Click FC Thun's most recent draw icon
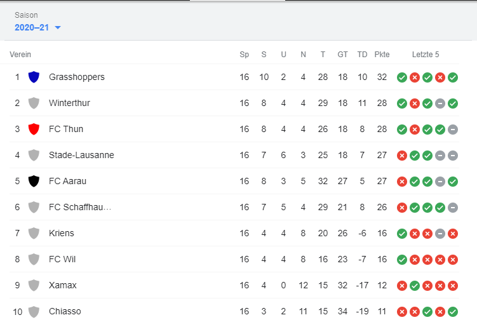 (453, 130)
